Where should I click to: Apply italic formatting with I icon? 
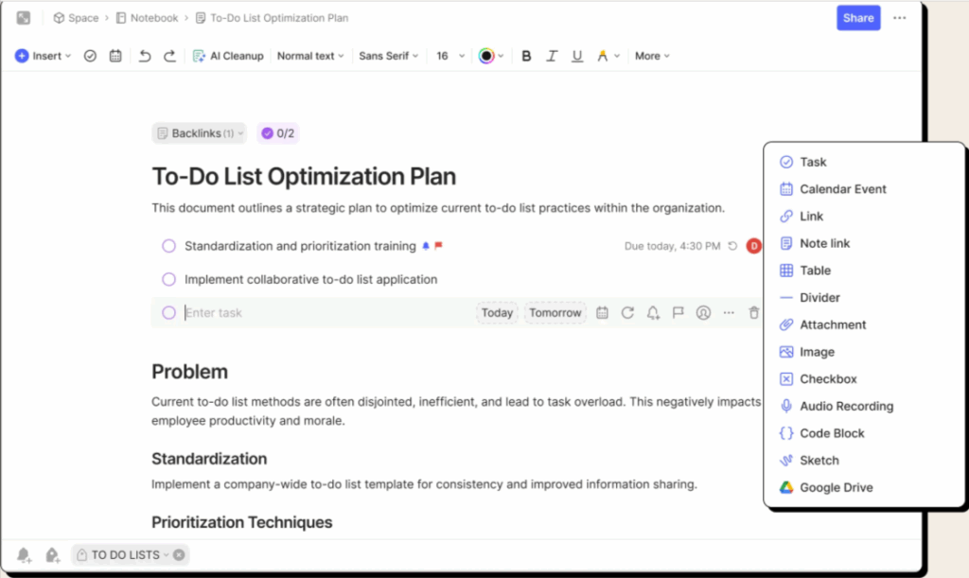click(552, 56)
